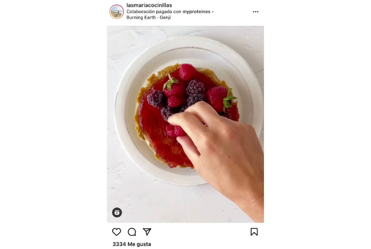Share the post using the paper plane icon

click(x=147, y=232)
